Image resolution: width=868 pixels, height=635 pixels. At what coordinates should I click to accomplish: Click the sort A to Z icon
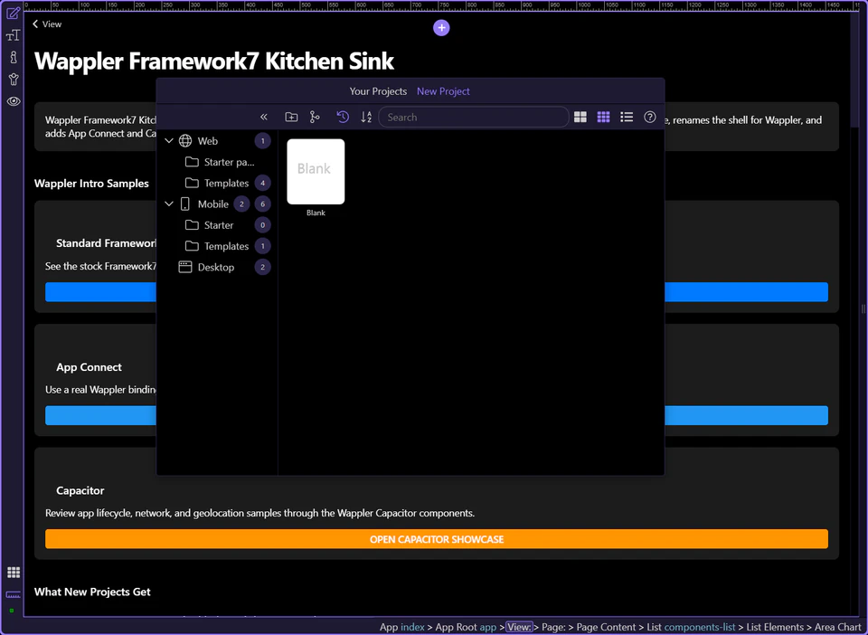pyautogui.click(x=366, y=117)
